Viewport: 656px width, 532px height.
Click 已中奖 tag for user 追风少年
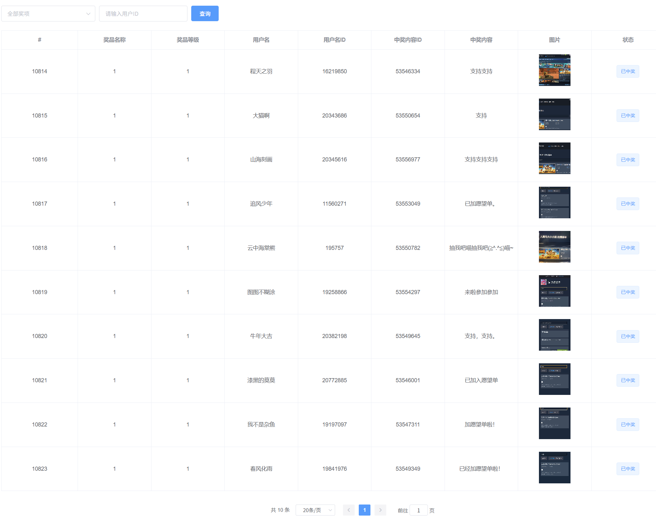tap(628, 204)
